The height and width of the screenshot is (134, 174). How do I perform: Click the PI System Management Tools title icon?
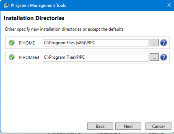(6, 5)
